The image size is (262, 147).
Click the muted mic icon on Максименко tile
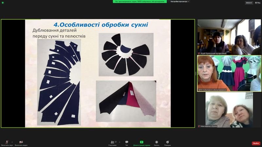point(199,126)
